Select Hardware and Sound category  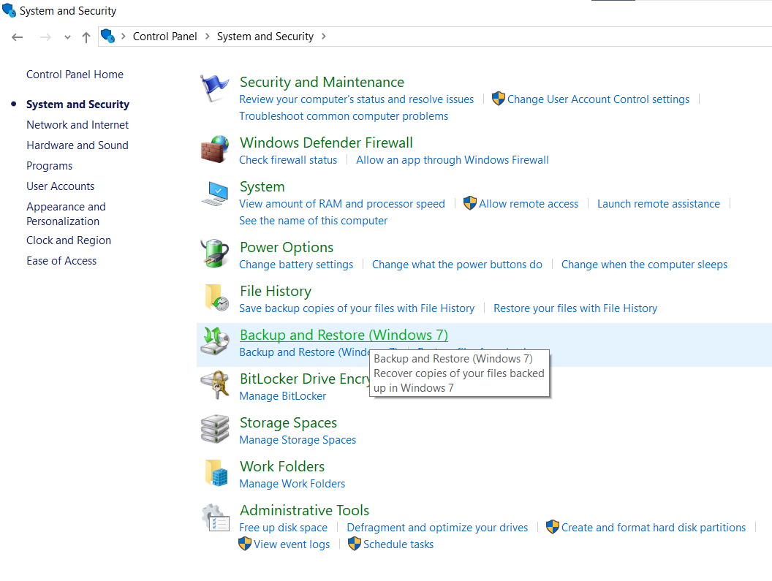point(77,145)
